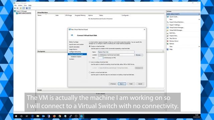Select Create a virtual hard disk option
This screenshot has height=120, width=214.
coord(90,46)
